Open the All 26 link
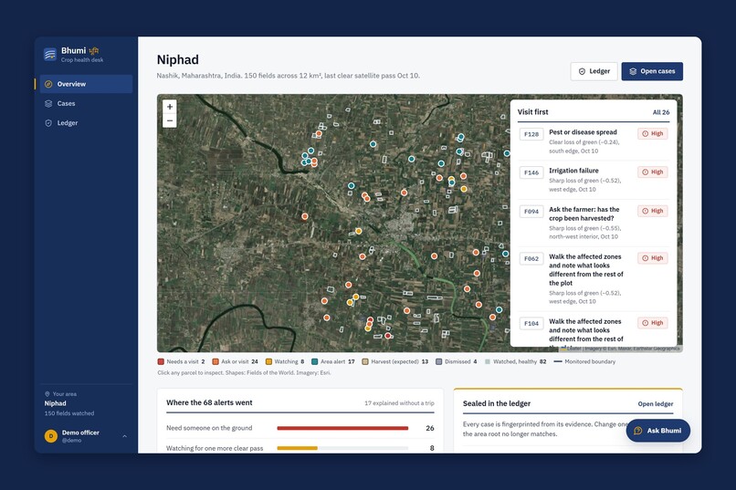The height and width of the screenshot is (490, 736). [661, 112]
